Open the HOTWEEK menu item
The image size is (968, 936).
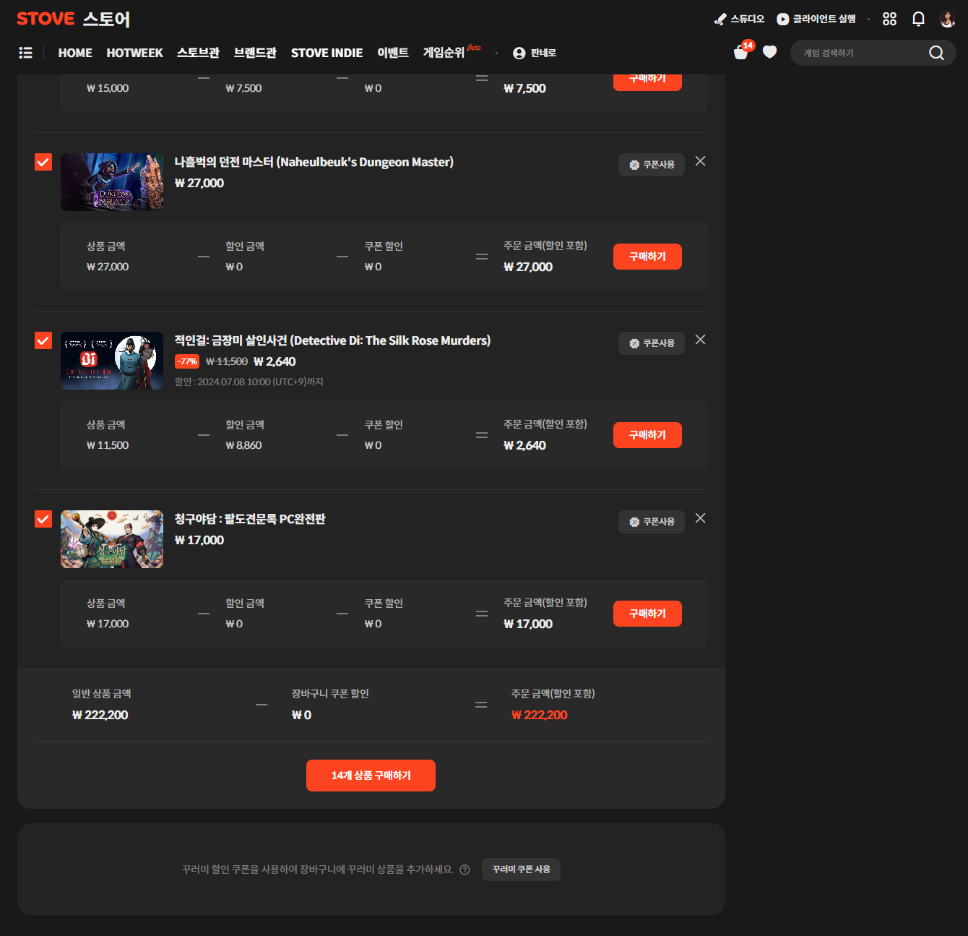tap(134, 53)
